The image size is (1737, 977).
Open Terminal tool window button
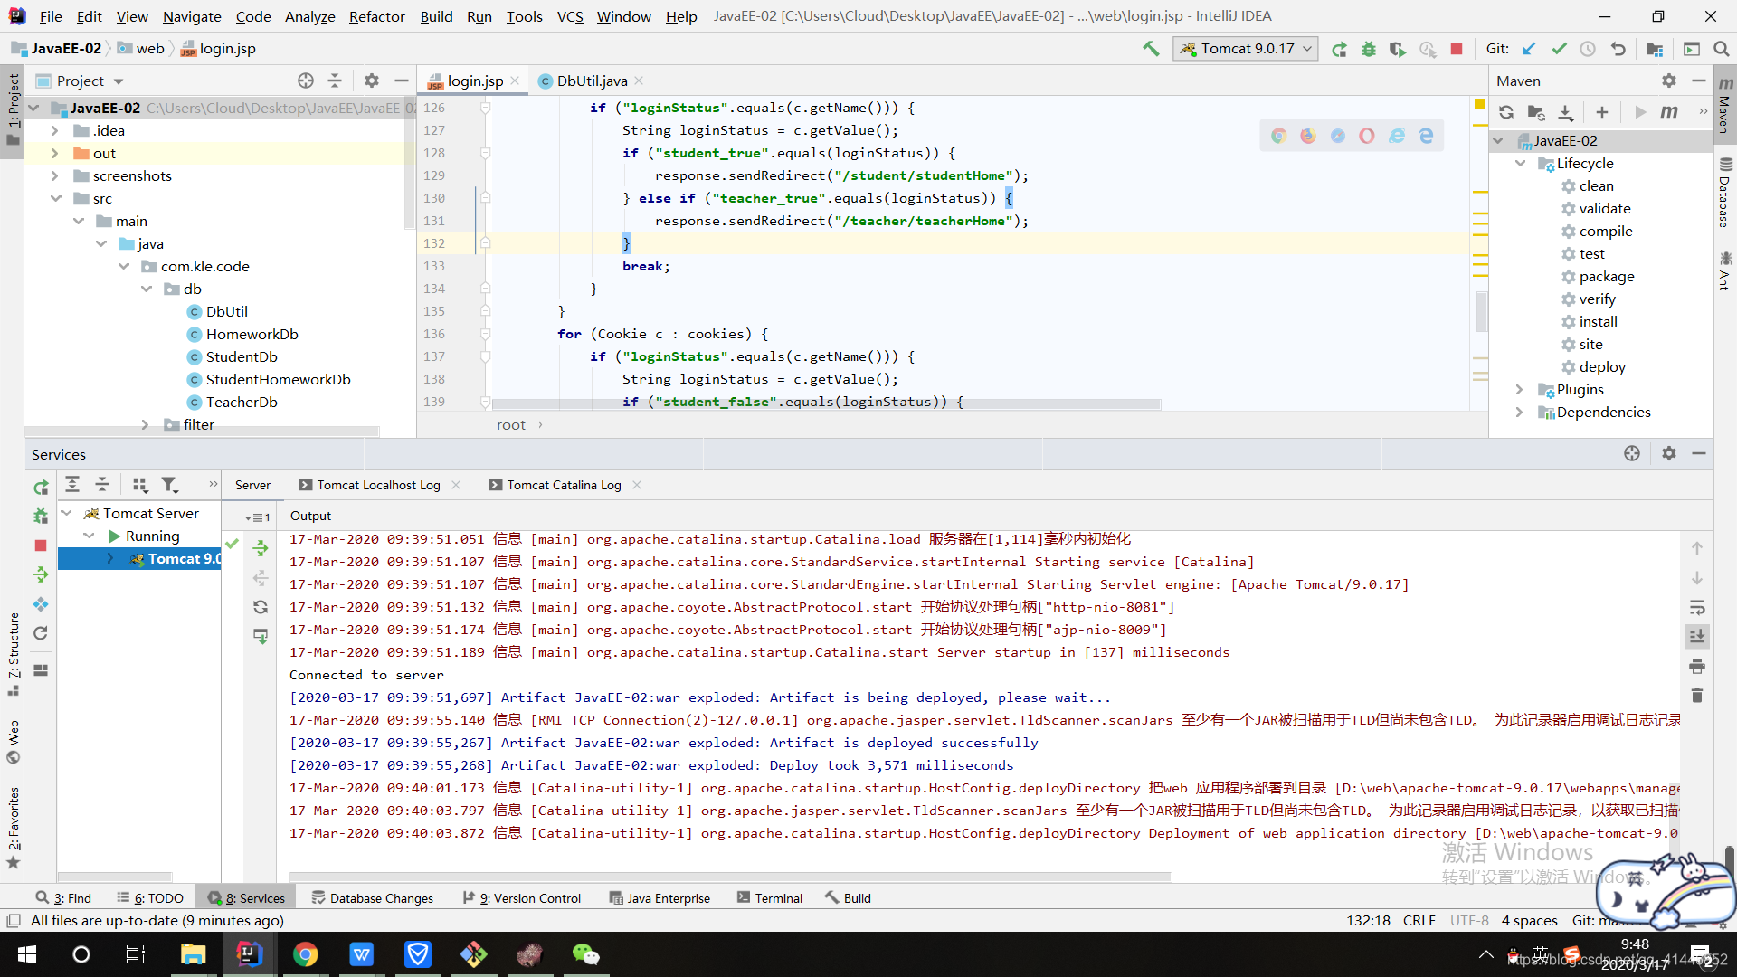tap(769, 898)
